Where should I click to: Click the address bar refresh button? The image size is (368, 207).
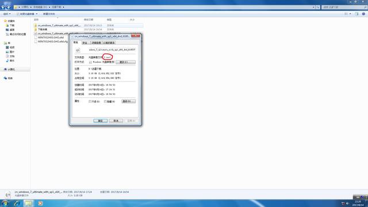coord(318,7)
